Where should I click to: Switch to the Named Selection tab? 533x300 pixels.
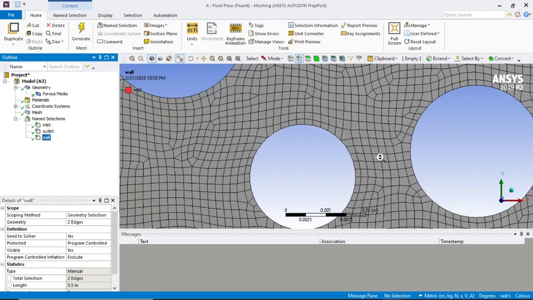(70, 15)
